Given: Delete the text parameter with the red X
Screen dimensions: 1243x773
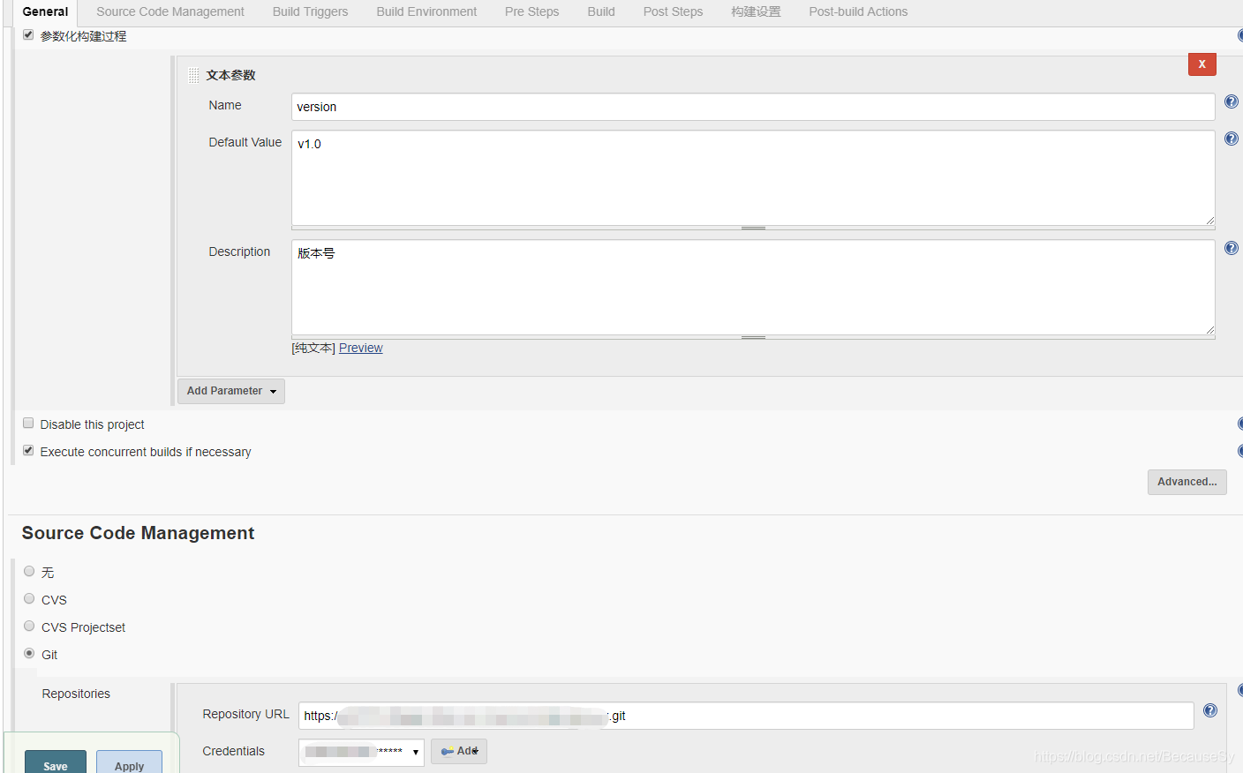Looking at the screenshot, I should pyautogui.click(x=1202, y=64).
